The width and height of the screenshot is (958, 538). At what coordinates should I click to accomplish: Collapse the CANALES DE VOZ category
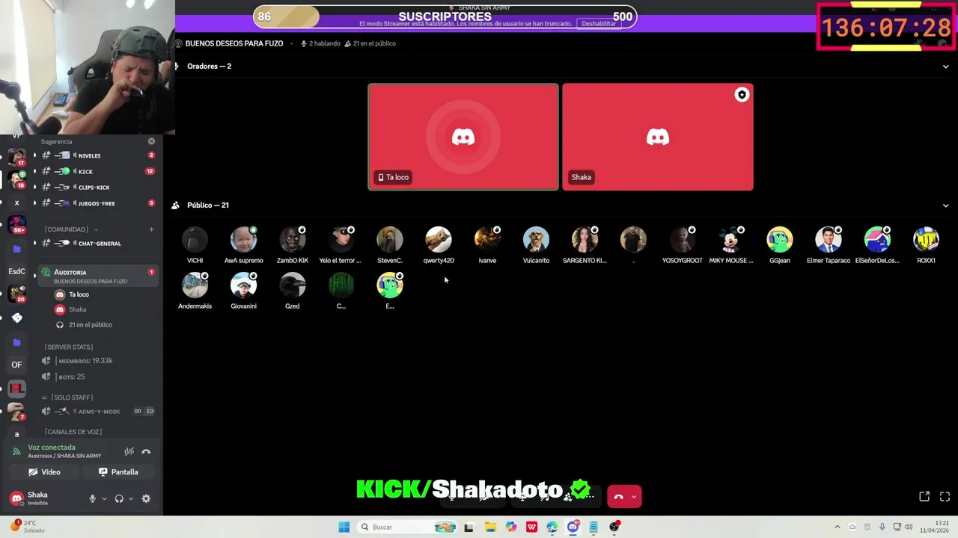click(x=73, y=432)
